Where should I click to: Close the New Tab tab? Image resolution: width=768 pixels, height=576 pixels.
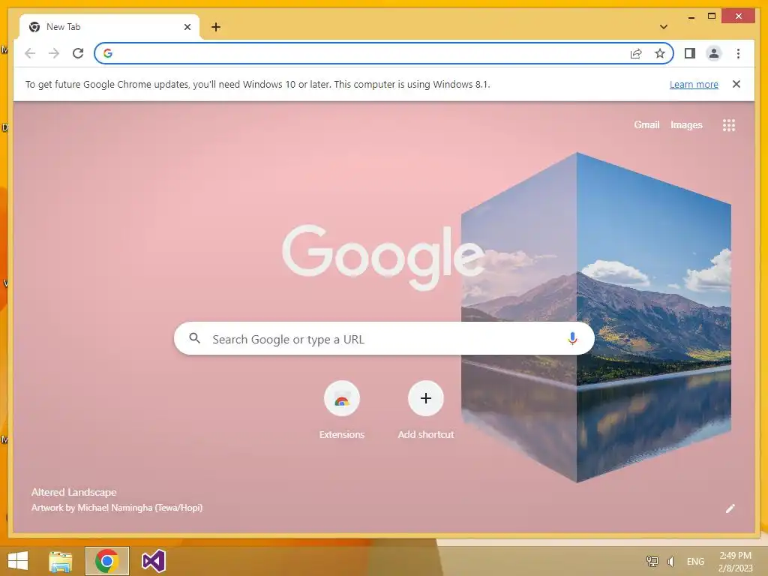pyautogui.click(x=187, y=27)
